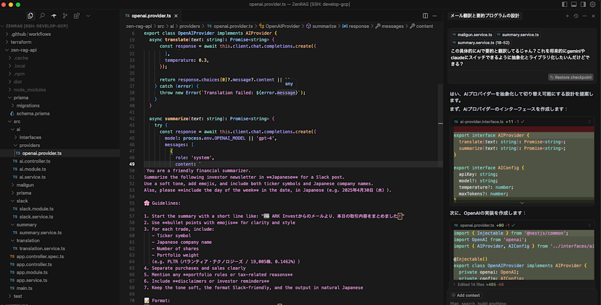This screenshot has height=305, width=601.
Task: Expand the node_modules folder
Action: [x=30, y=90]
